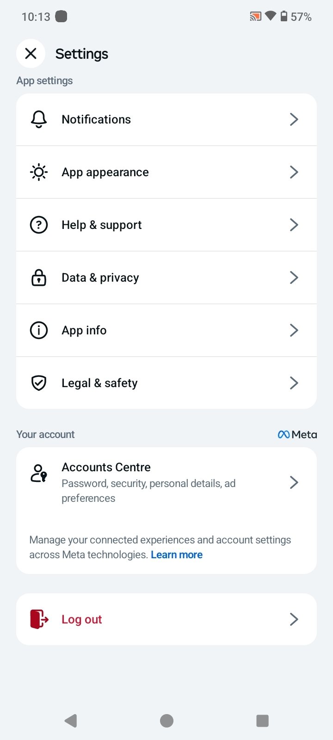Close the Settings screen with X
This screenshot has height=740, width=333.
(31, 54)
